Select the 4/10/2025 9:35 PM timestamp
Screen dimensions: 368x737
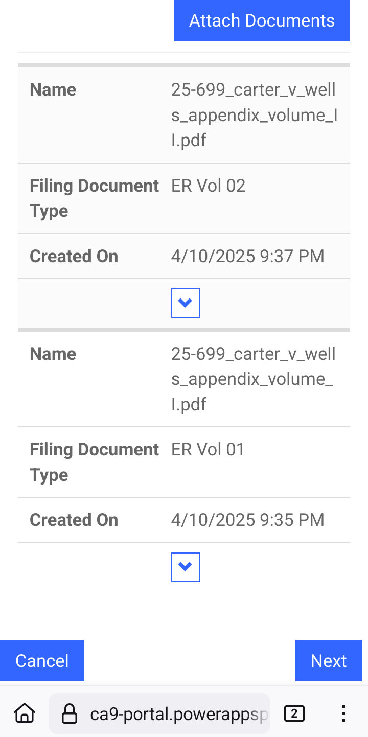coord(248,520)
